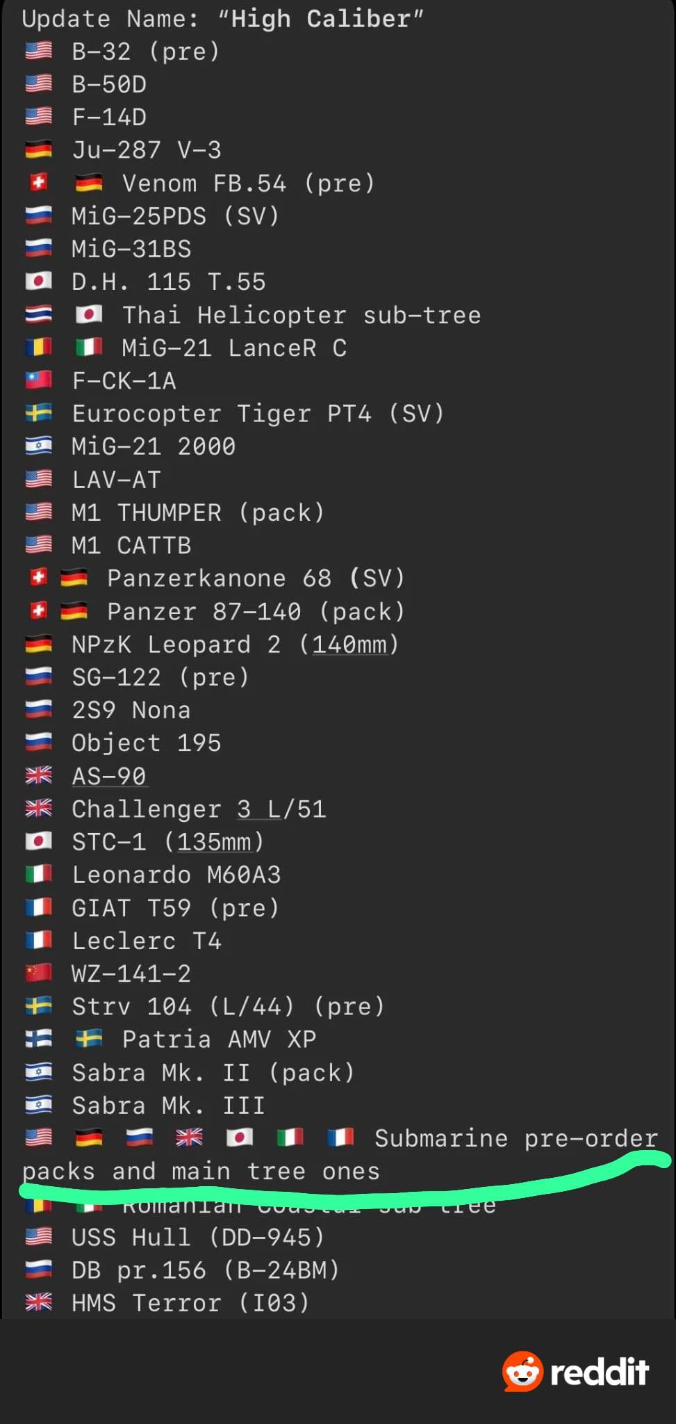This screenshot has height=1424, width=676.
Task: Click the Swedish flag beside Eurocopter Tiger PT4
Action: click(39, 413)
